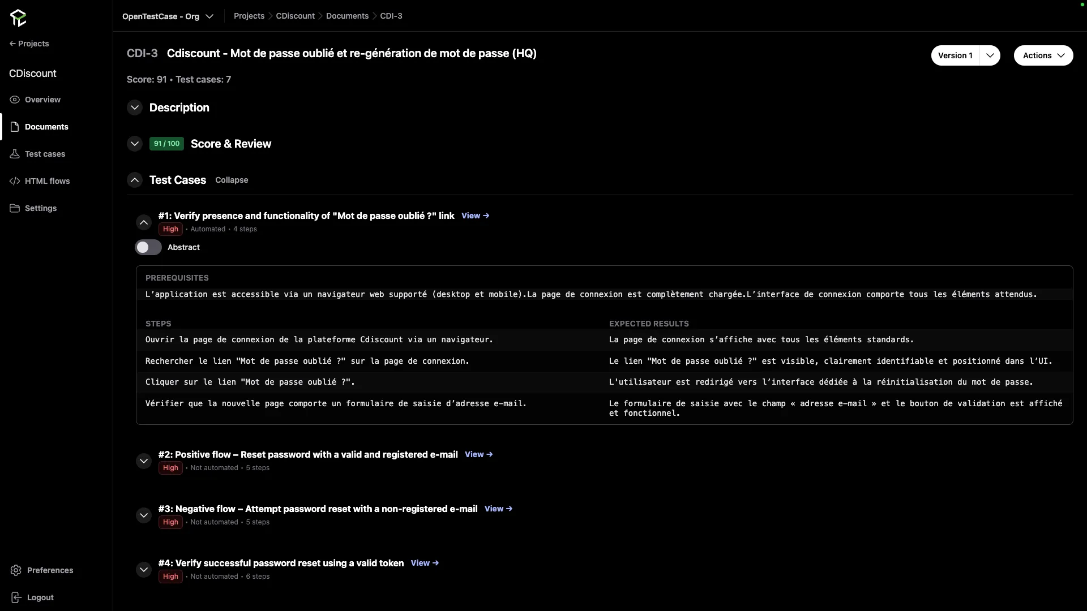The image size is (1087, 611).
Task: Click the title of test case #2
Action: 308,454
